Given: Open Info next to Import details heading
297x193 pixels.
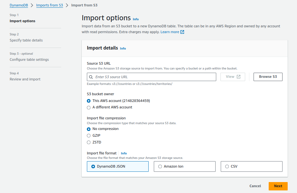Looking at the screenshot, I should [123, 49].
